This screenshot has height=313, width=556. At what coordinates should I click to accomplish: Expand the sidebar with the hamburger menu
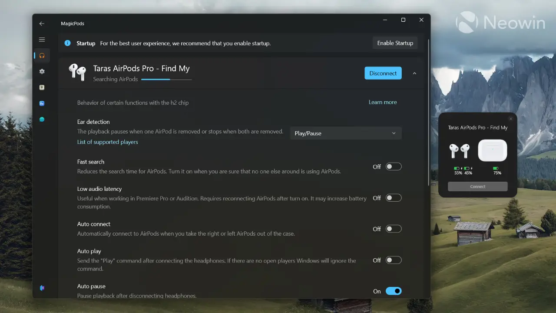pyautogui.click(x=42, y=39)
